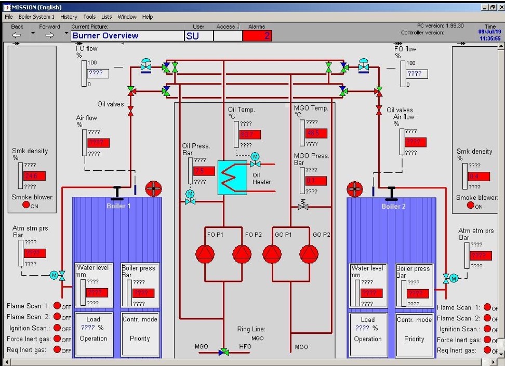This screenshot has height=366, width=505.
Task: Open the File menu
Action: (x=9, y=17)
